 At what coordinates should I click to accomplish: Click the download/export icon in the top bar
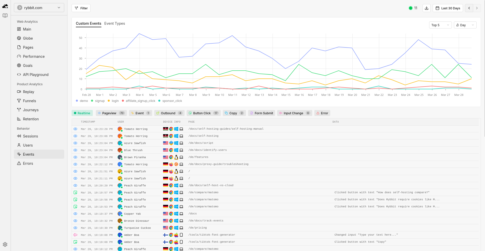(x=426, y=8)
